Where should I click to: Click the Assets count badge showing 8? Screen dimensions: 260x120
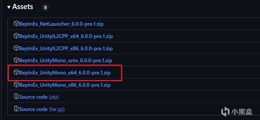[45, 8]
